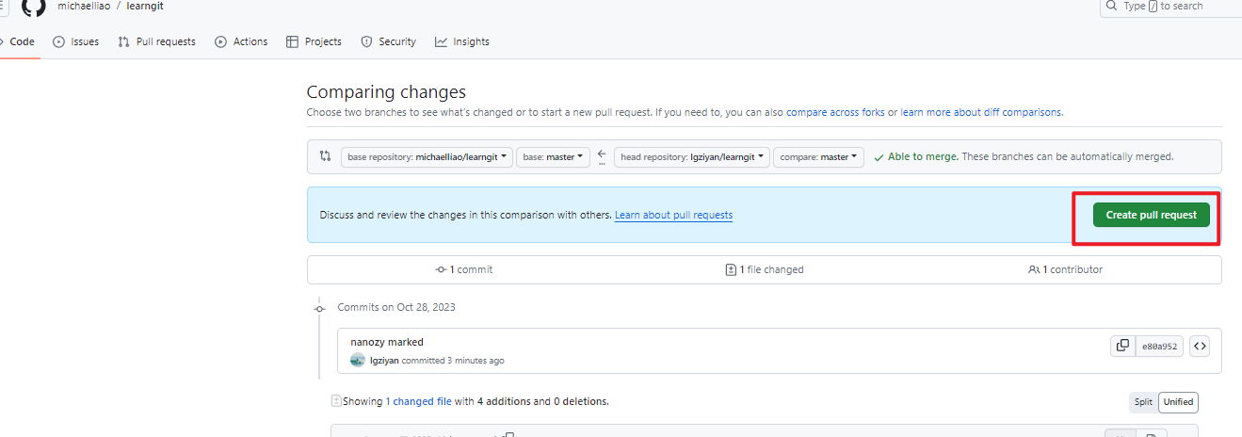Switch diff view to Unified
The height and width of the screenshot is (437, 1242).
pyautogui.click(x=1178, y=402)
